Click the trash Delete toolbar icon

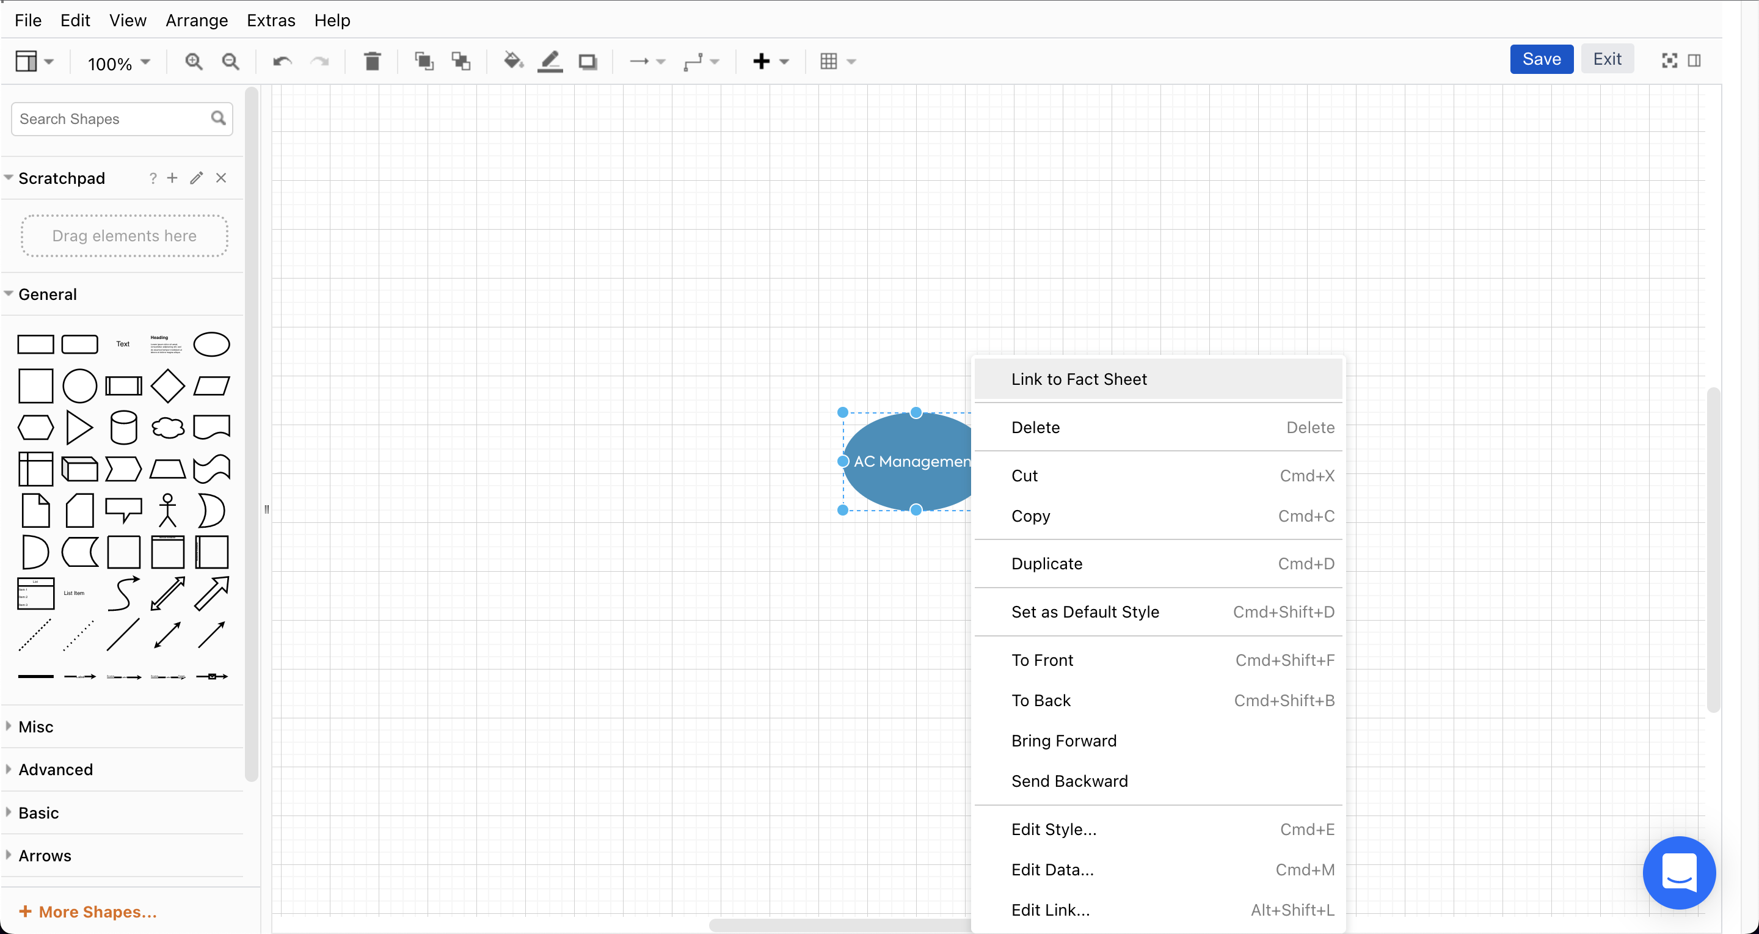(372, 62)
